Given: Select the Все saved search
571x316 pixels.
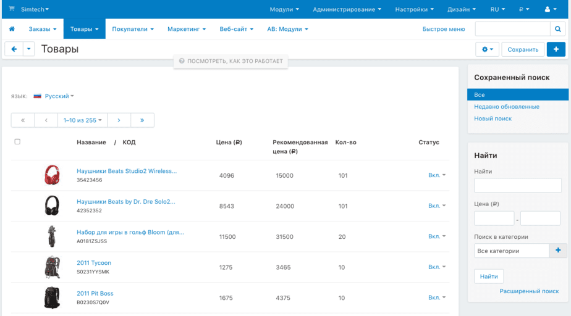Looking at the screenshot, I should (x=518, y=94).
